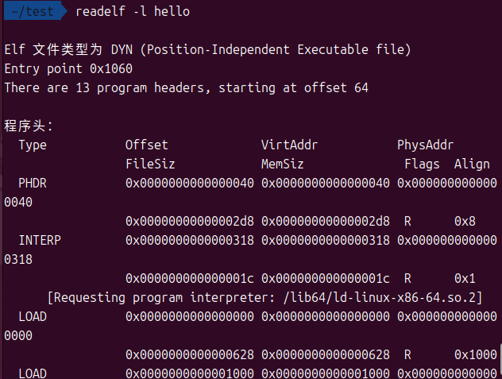
Task: Click the MemSiz column header
Action: (283, 164)
